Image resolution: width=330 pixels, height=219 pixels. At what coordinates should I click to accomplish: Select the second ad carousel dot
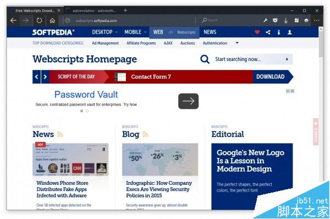click(x=87, y=111)
